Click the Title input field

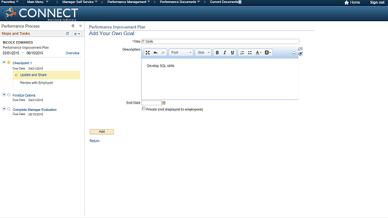220,42
